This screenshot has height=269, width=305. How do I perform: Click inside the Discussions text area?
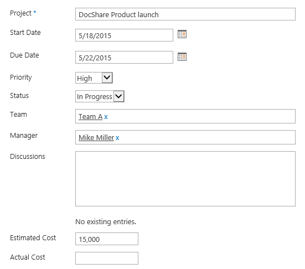[185, 179]
